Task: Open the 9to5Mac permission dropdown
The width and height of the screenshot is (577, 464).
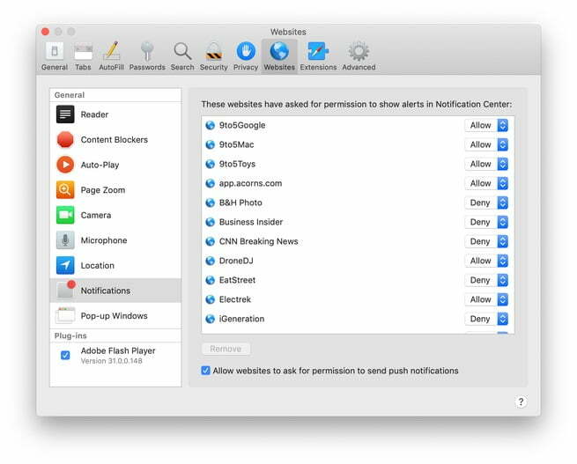Action: coord(486,145)
